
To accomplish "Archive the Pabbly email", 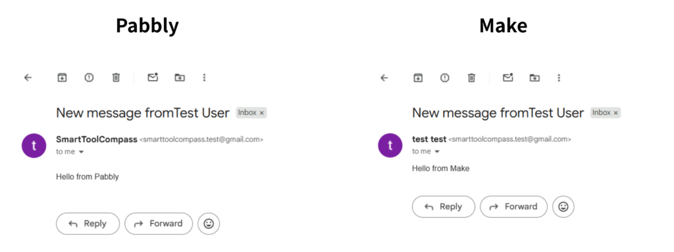I will point(63,77).
